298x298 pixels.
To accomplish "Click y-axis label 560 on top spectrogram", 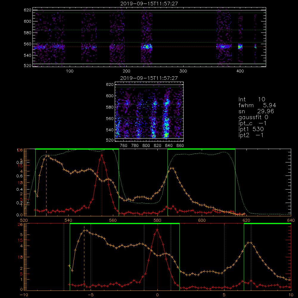I will click(x=27, y=44).
